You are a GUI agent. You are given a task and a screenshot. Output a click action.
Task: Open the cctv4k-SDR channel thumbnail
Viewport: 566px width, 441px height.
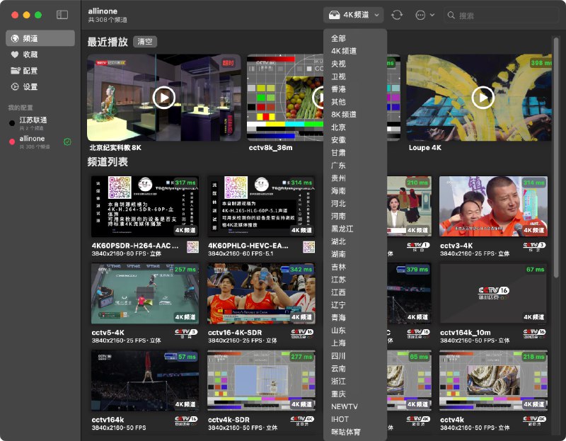tap(261, 380)
